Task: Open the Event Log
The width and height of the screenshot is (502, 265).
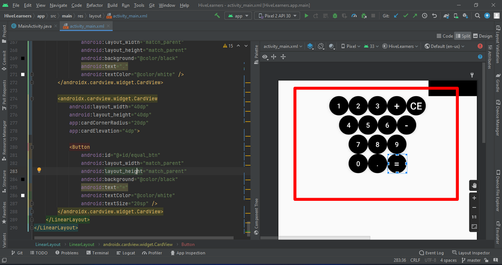Action: tap(431, 253)
